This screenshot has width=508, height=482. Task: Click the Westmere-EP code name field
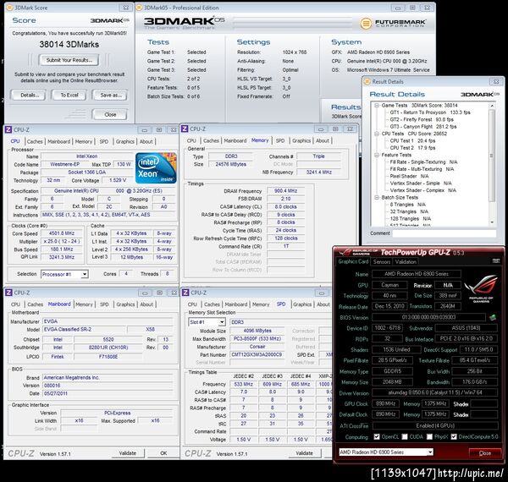(x=65, y=164)
